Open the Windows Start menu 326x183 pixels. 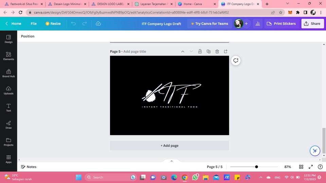[78, 177]
